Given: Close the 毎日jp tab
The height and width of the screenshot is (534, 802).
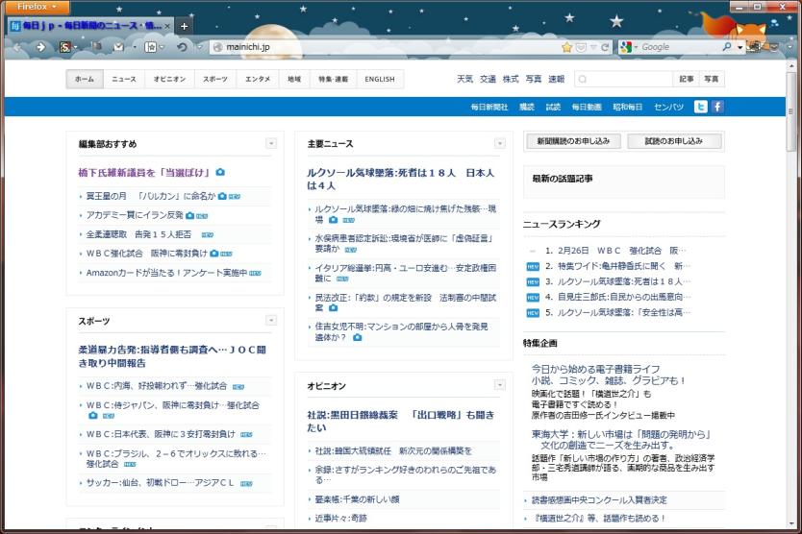Looking at the screenshot, I should tap(167, 26).
